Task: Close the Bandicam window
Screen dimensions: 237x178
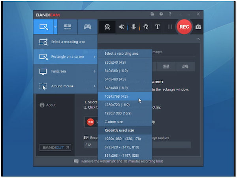Action: tap(198, 14)
